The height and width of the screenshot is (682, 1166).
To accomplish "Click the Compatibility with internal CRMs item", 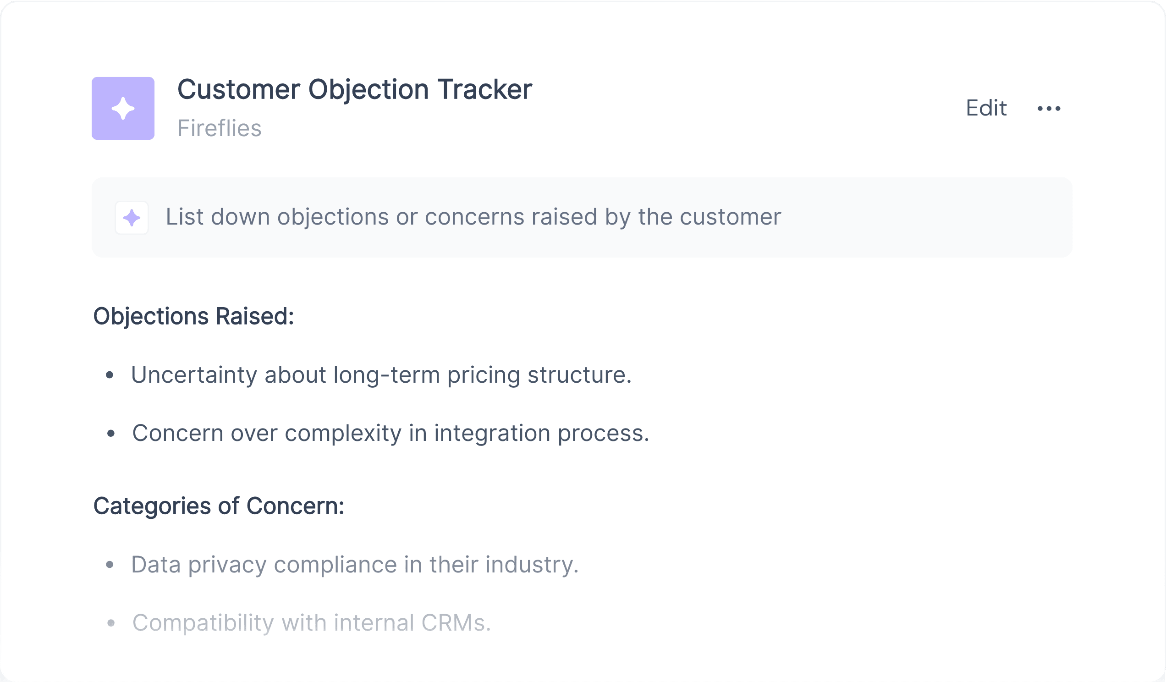I will coord(311,623).
